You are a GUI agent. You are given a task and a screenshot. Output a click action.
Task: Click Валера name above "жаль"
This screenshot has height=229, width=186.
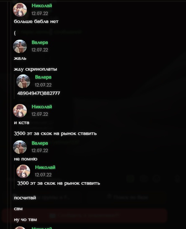(40, 42)
